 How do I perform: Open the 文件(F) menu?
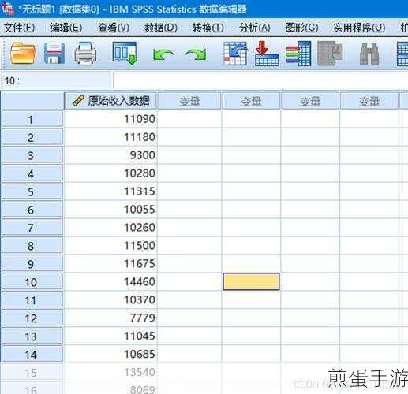[x=19, y=28]
